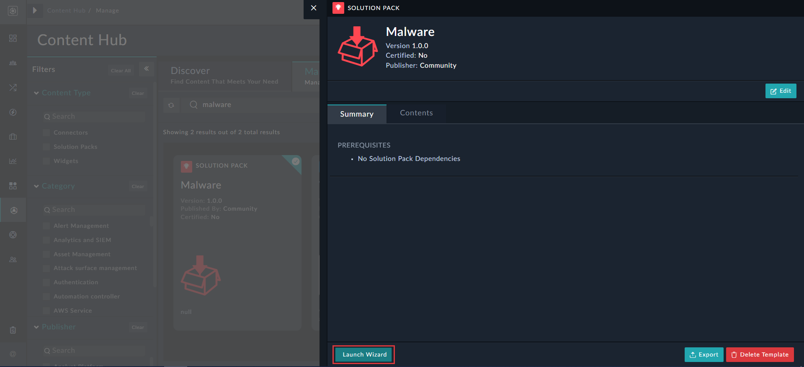
Task: Click the Publisher search field
Action: pyautogui.click(x=94, y=351)
